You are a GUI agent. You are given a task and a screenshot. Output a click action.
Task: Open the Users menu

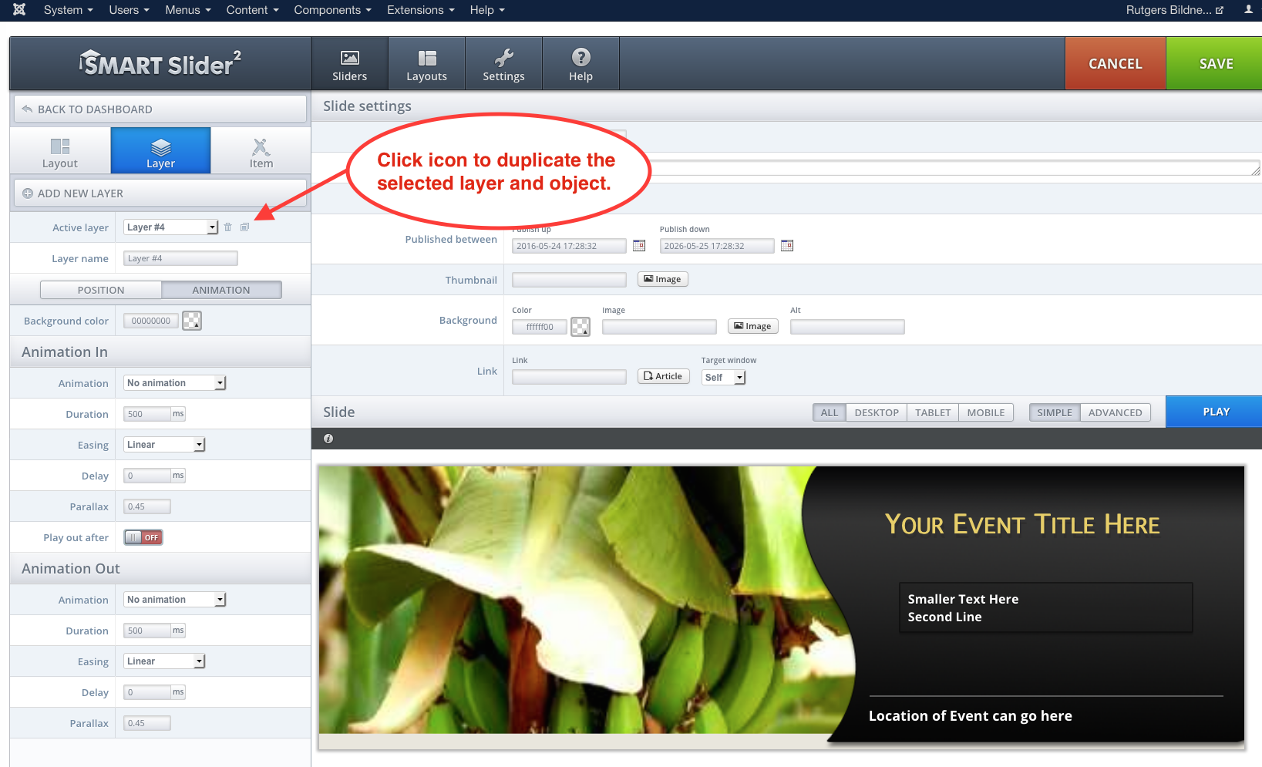click(130, 10)
